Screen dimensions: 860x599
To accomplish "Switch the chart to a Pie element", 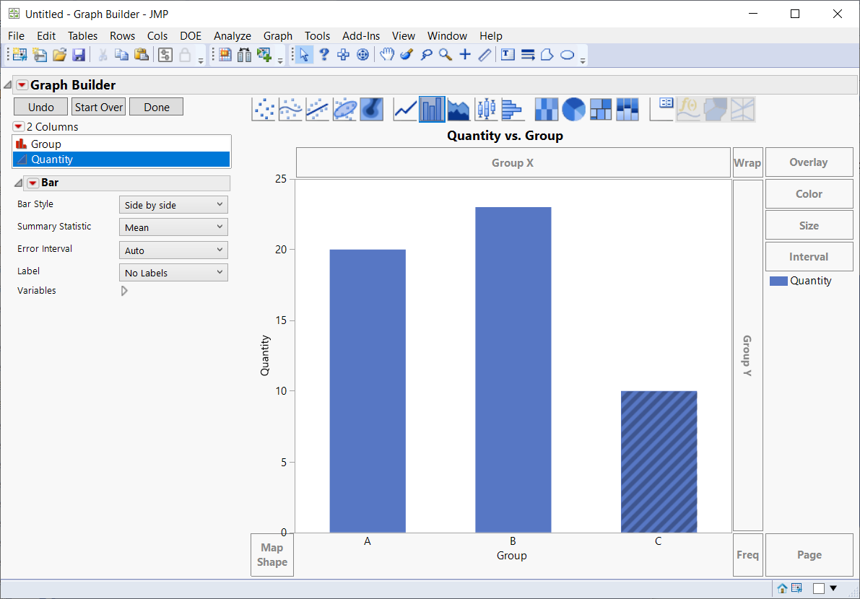I will point(573,108).
